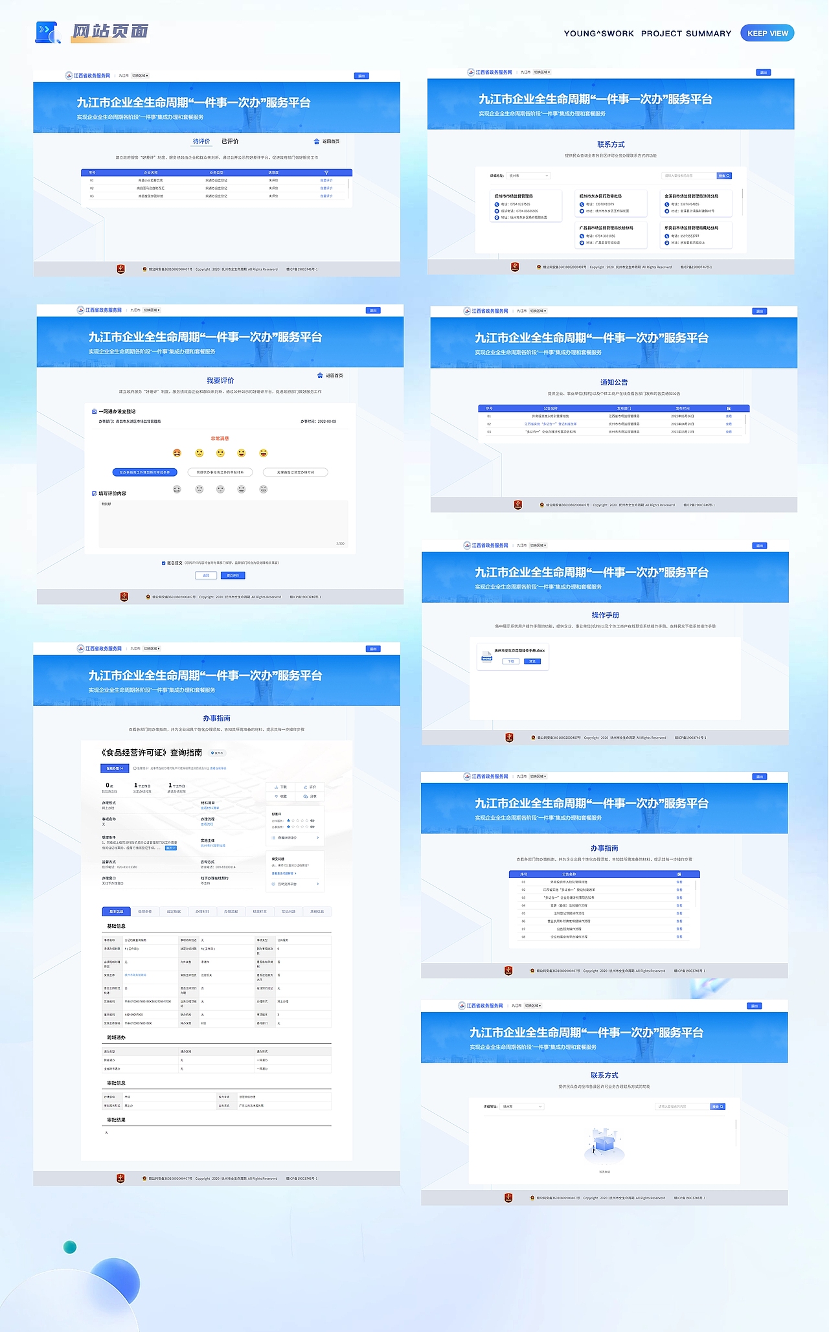
Task: Click phone icon in 抚州市市场监督管理局 card
Action: click(497, 204)
